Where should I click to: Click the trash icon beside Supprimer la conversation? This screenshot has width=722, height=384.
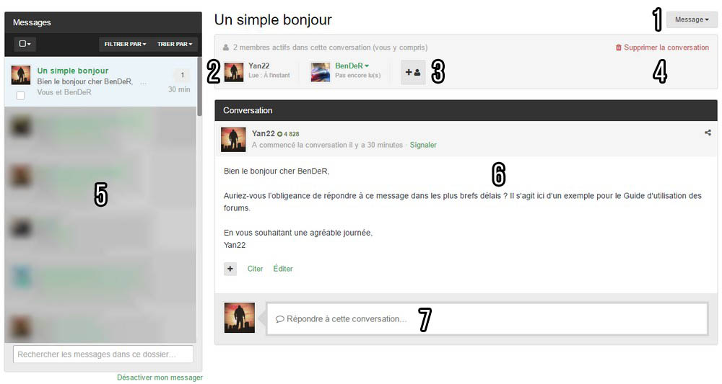619,48
